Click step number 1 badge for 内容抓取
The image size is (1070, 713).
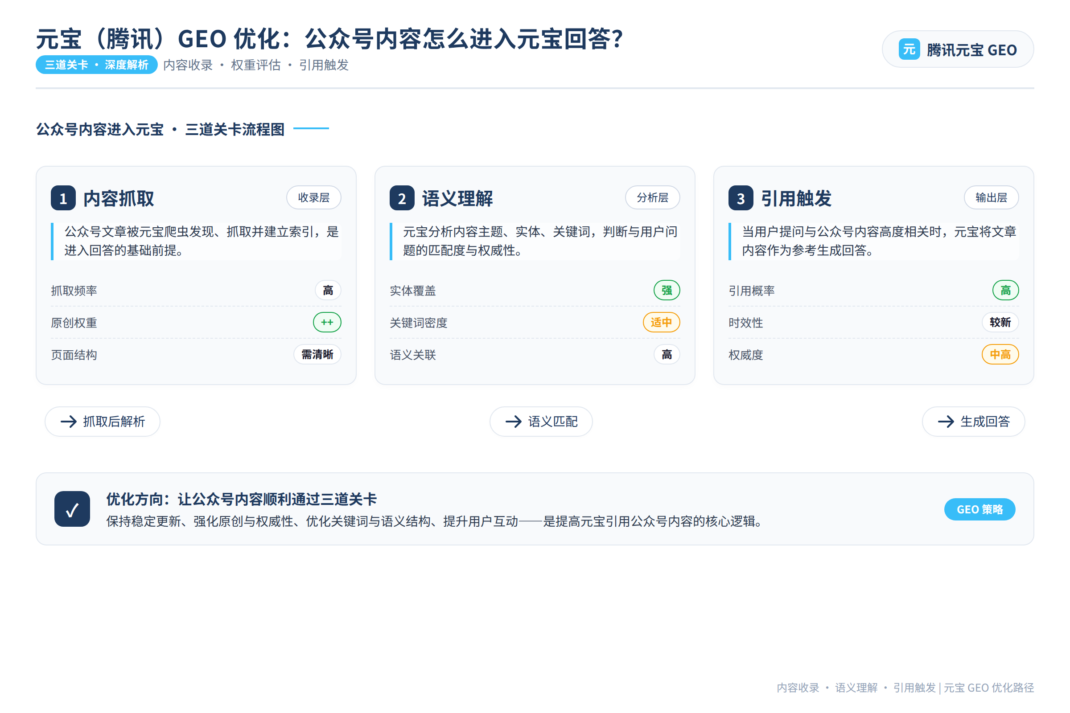click(x=63, y=198)
